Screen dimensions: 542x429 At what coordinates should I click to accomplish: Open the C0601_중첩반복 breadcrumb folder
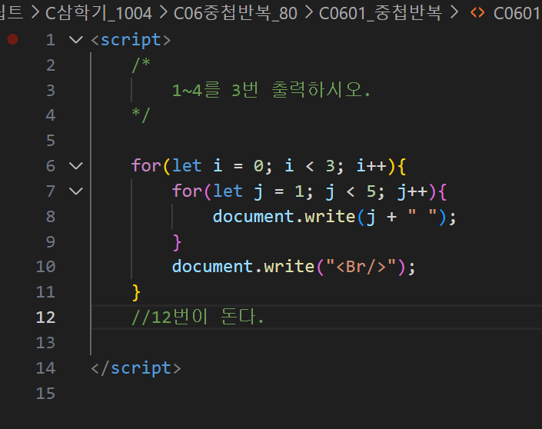pos(381,13)
